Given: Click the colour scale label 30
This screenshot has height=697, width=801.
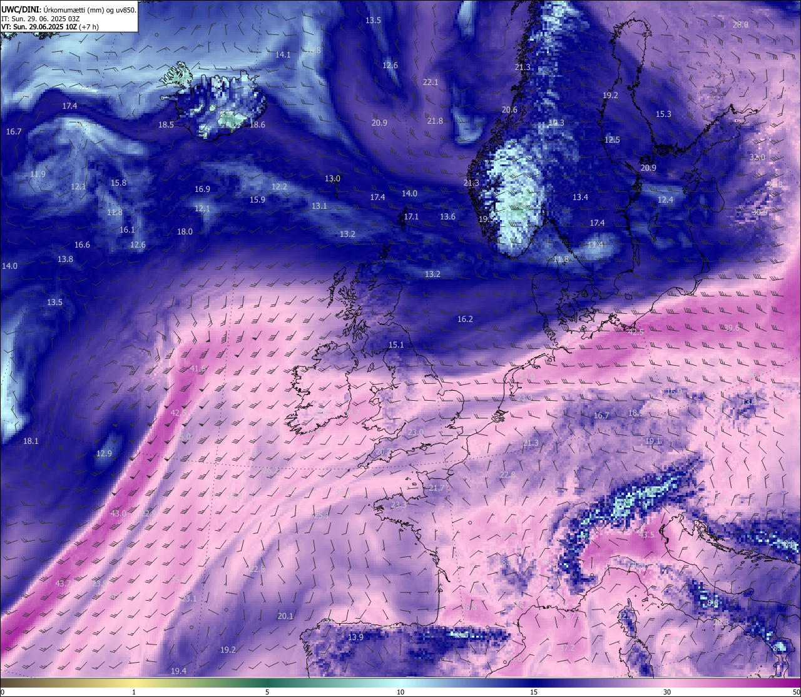Looking at the screenshot, I should tap(667, 692).
